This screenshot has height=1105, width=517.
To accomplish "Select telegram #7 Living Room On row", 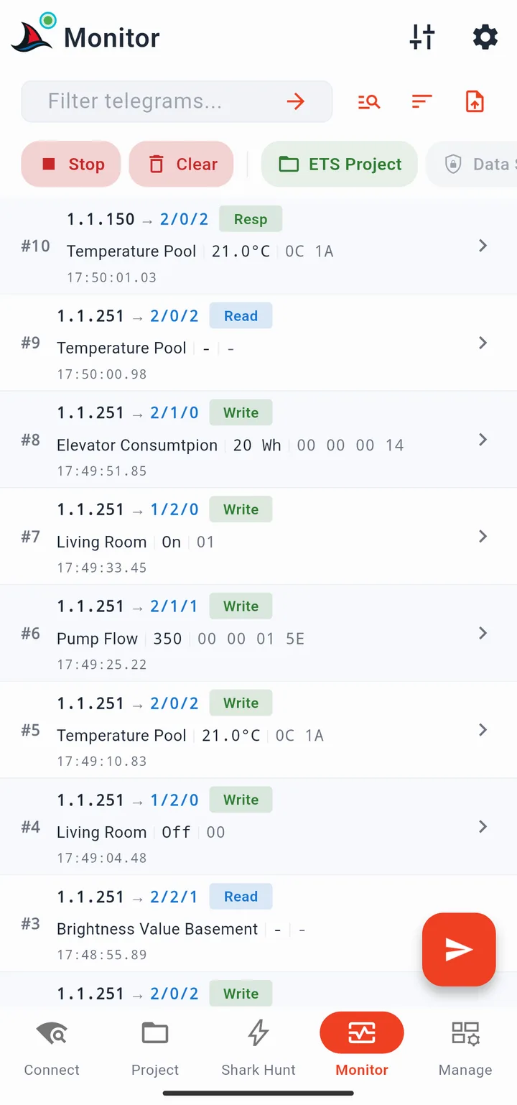I will pos(258,537).
